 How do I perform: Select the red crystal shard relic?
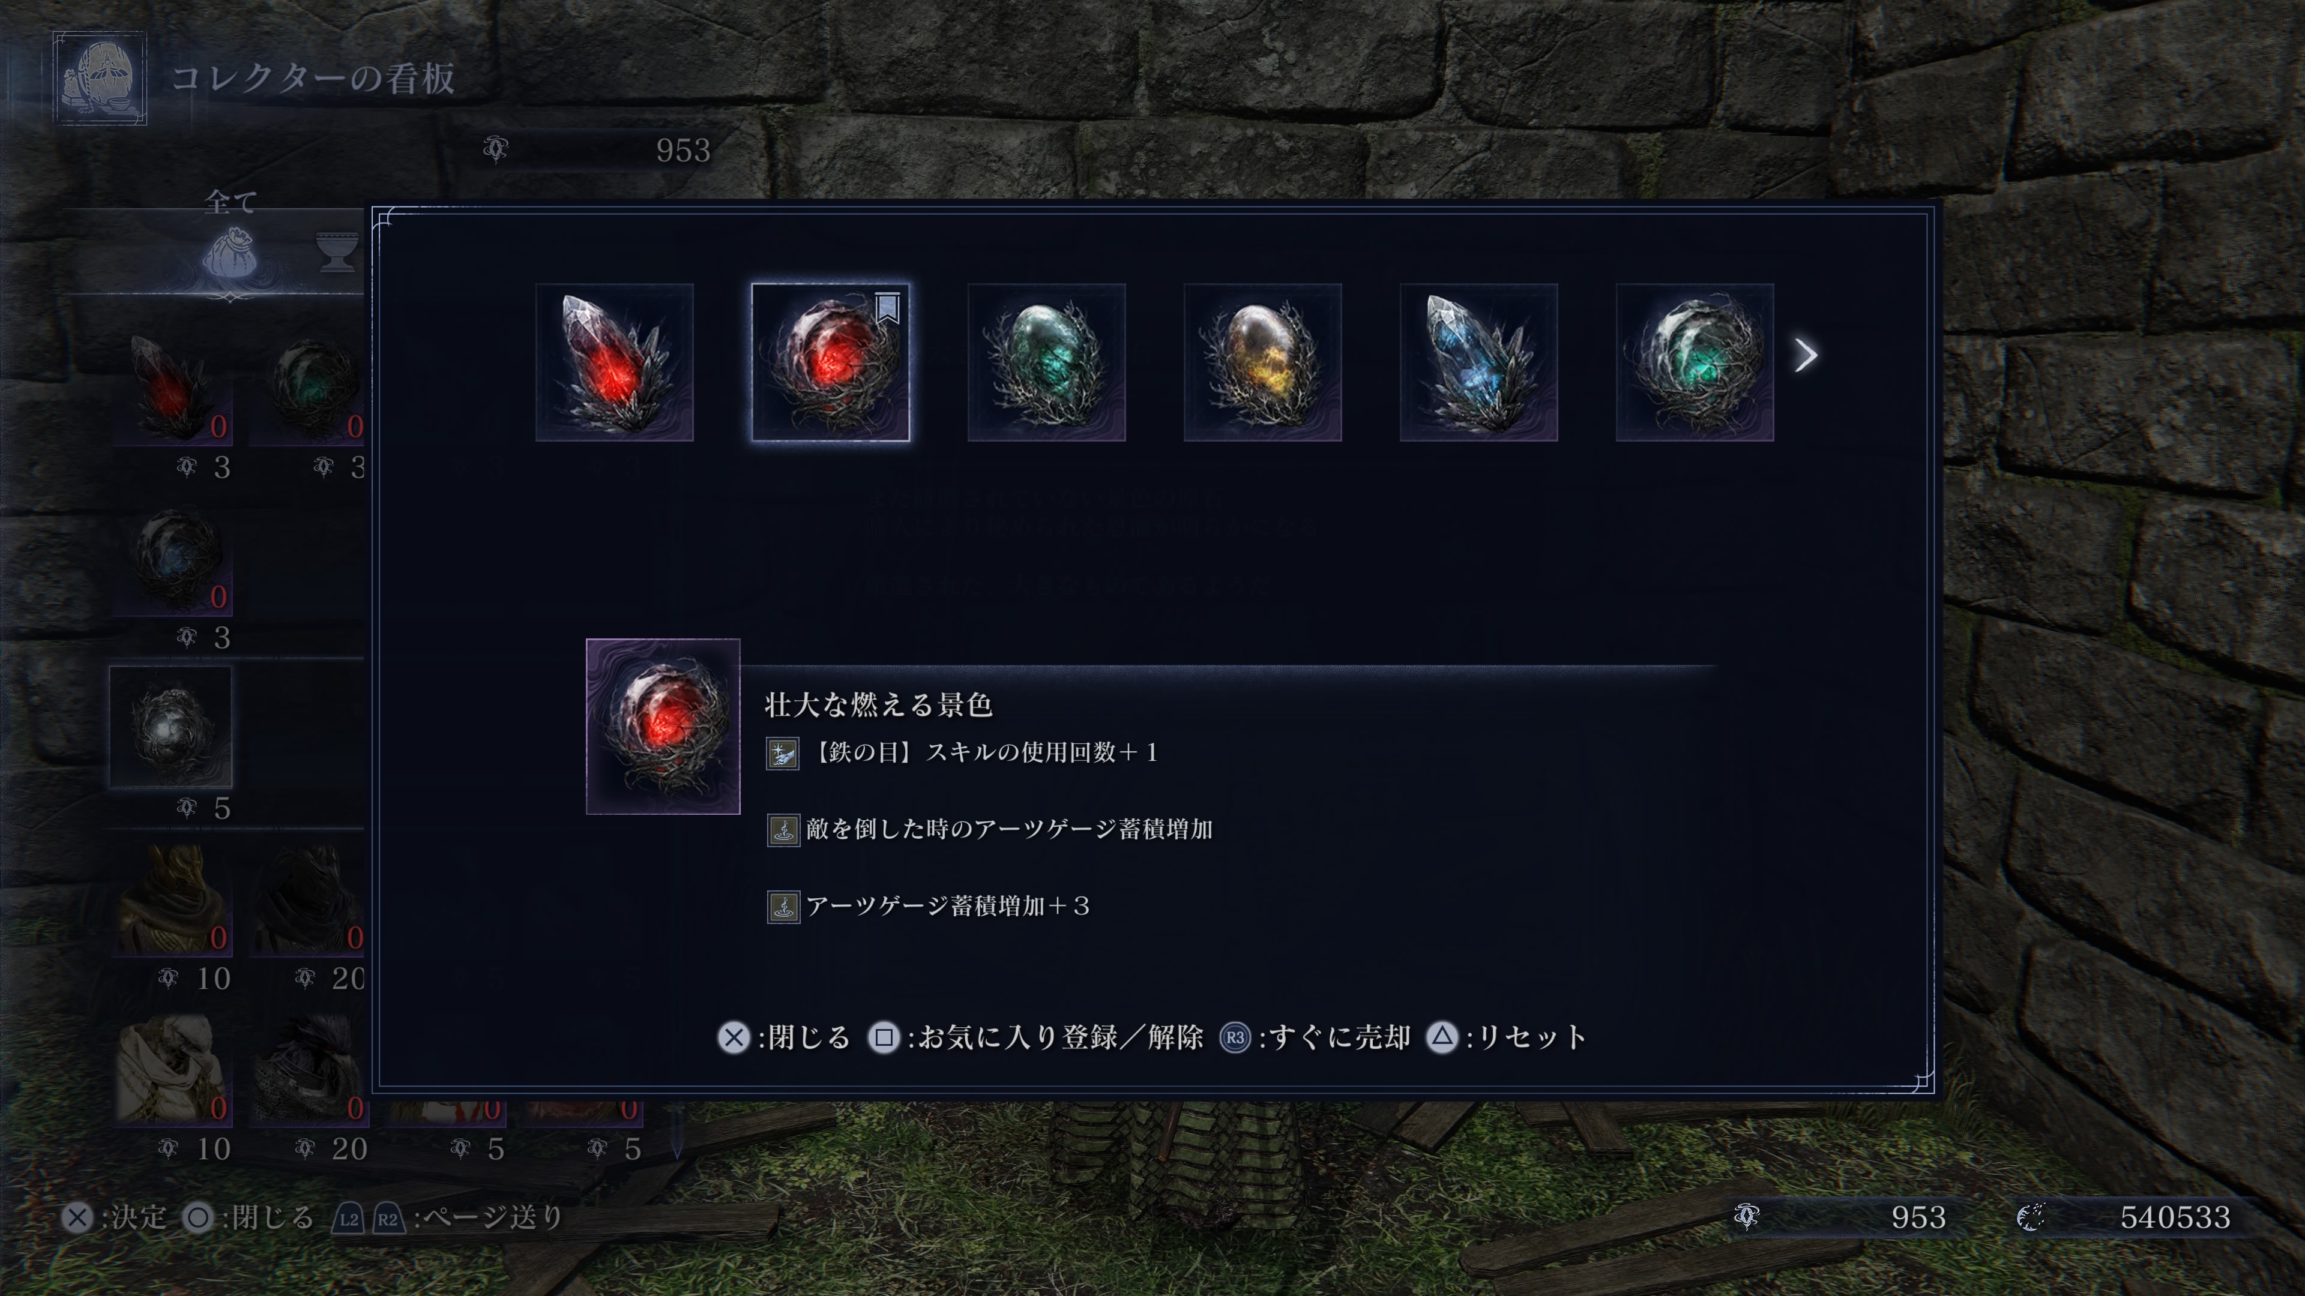coord(614,362)
